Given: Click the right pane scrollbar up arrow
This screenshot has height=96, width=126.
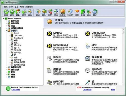Looking at the screenshot, I should click(123, 30).
